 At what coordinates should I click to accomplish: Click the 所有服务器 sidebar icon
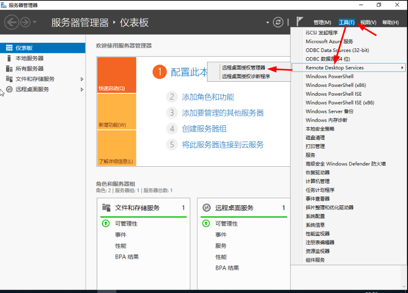(x=9, y=69)
